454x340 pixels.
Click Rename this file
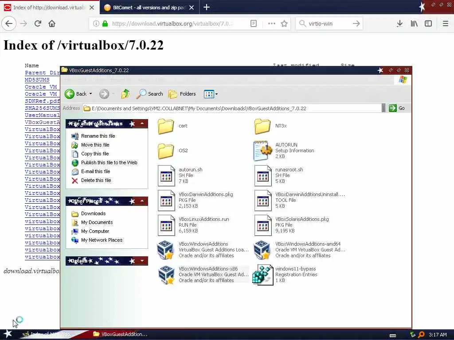pyautogui.click(x=98, y=136)
